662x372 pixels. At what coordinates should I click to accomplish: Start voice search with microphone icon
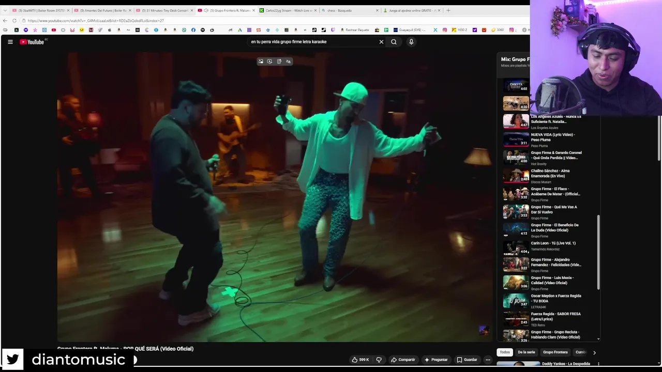(x=411, y=42)
